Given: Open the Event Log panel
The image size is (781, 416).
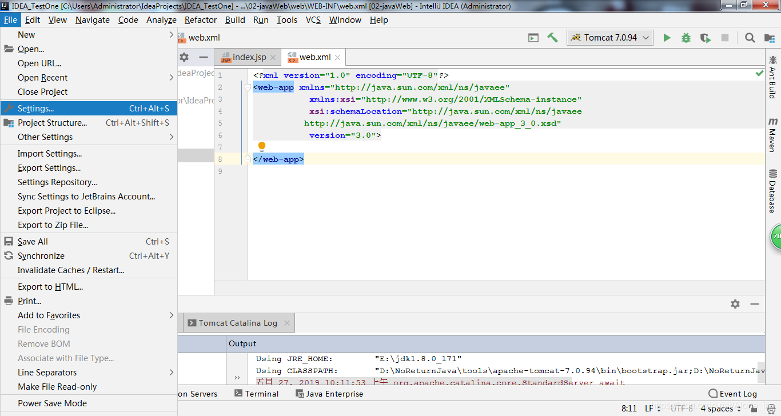Looking at the screenshot, I should click(x=732, y=394).
